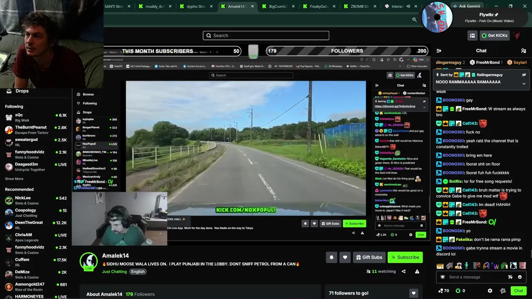Follow Amalek14 with the heart button
Screen dimensions: 532x299
click(345, 257)
